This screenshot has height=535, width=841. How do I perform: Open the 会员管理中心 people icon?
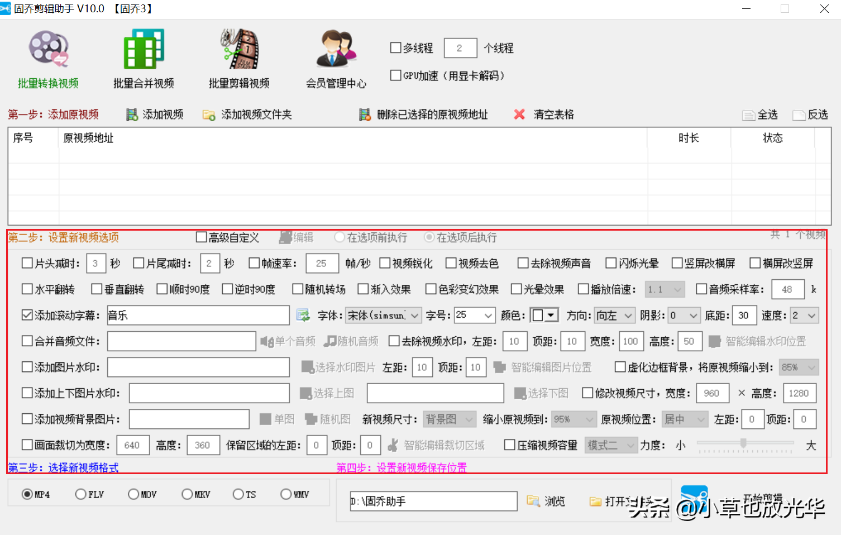(336, 49)
